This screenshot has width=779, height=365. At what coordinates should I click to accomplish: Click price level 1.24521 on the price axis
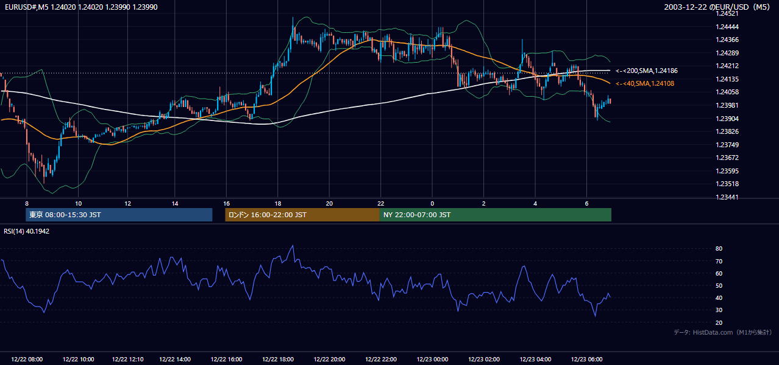[727, 13]
